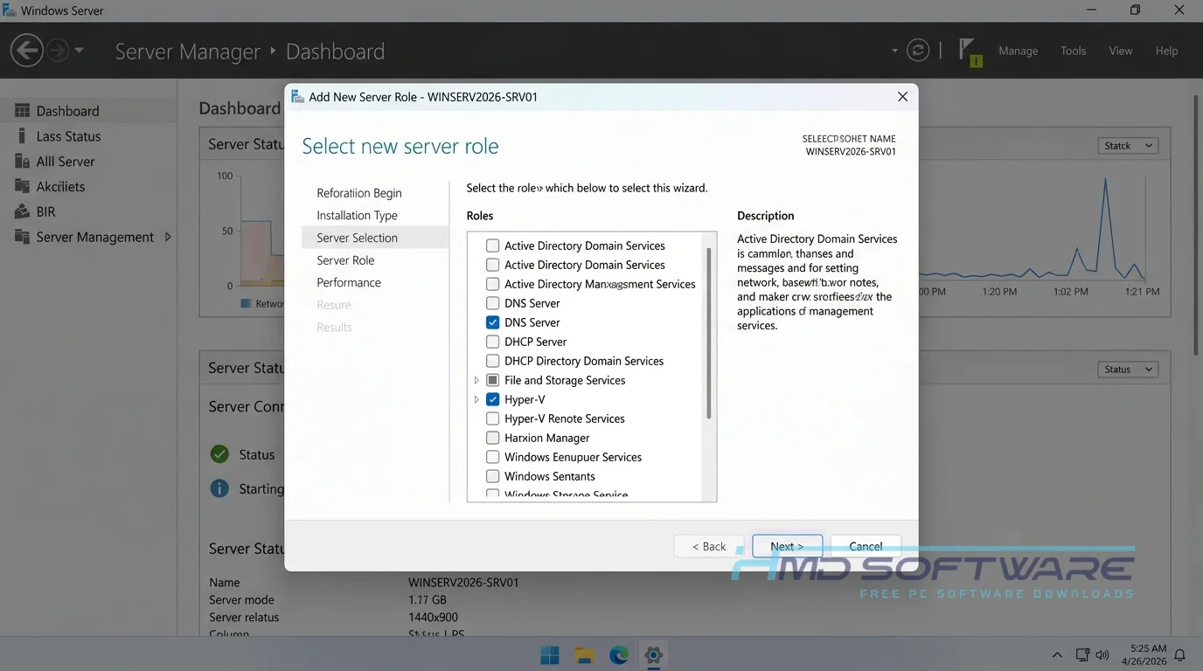Click the network icon in system tray
This screenshot has width=1203, height=671.
(1083, 655)
